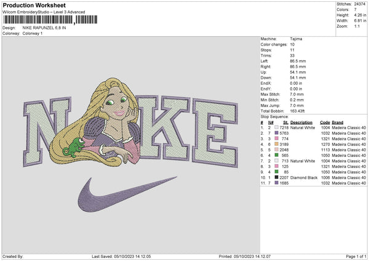
Task: Click the Min Stitch value 0.2 mm
Action: click(x=297, y=100)
